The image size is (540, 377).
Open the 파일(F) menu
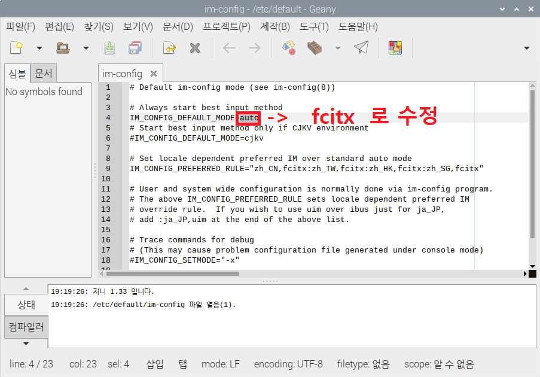coord(21,26)
